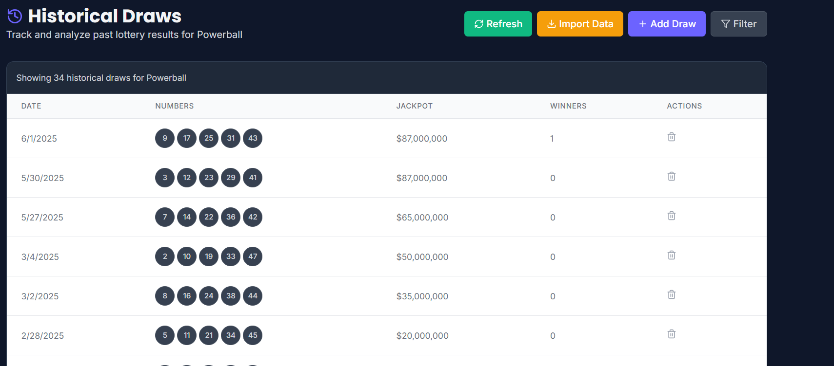
Task: Delete the 3/4/2025 draw using trash icon
Action: (672, 255)
